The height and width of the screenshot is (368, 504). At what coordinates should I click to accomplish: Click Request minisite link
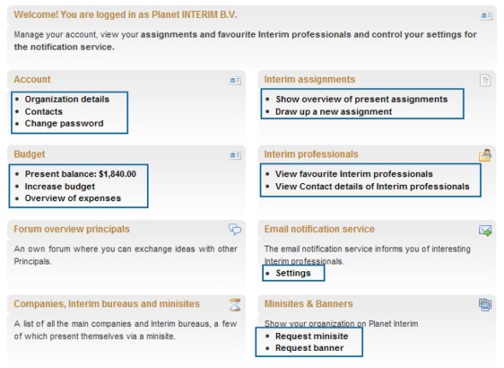point(312,336)
